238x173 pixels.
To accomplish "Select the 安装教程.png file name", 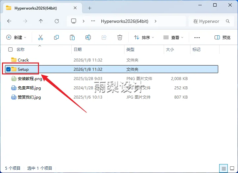I will [x=30, y=79].
